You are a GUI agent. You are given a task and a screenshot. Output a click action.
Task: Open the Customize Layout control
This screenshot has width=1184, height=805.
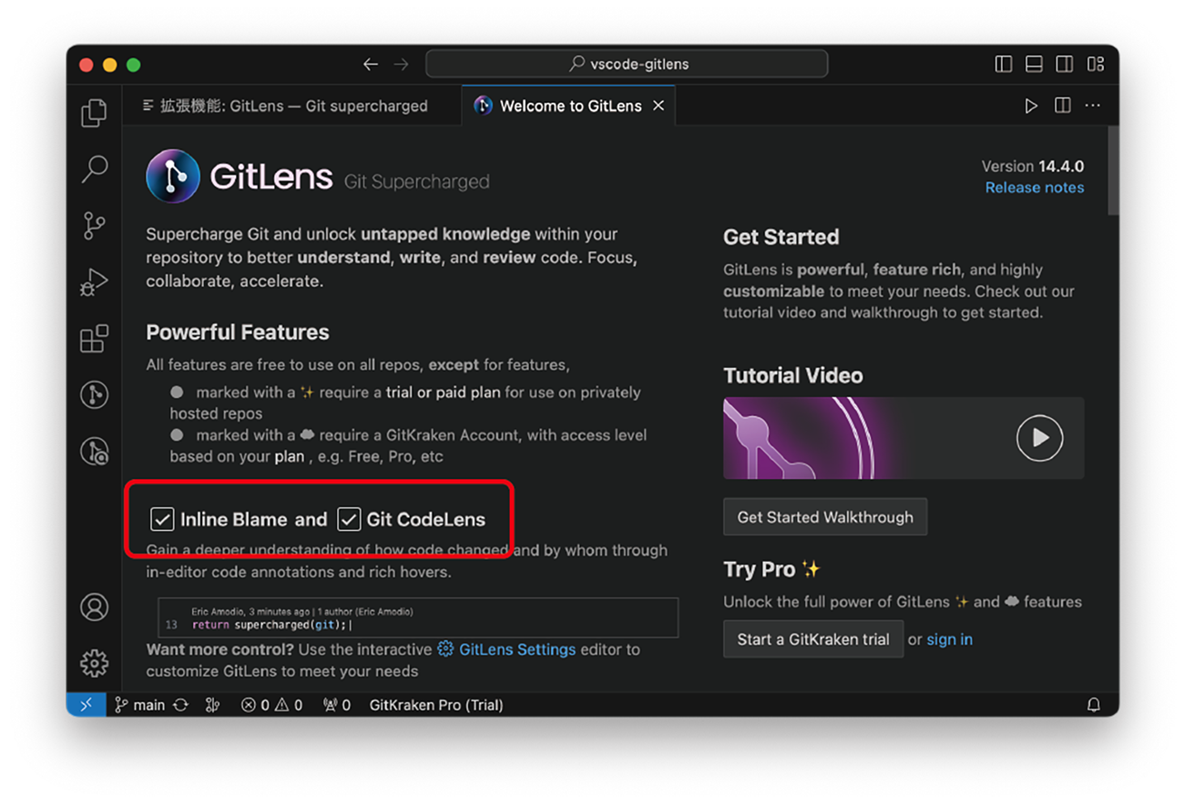(x=1096, y=64)
